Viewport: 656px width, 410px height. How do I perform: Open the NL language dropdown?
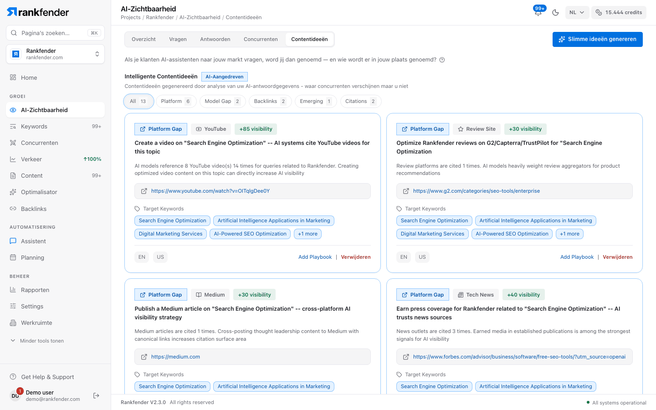tap(577, 13)
